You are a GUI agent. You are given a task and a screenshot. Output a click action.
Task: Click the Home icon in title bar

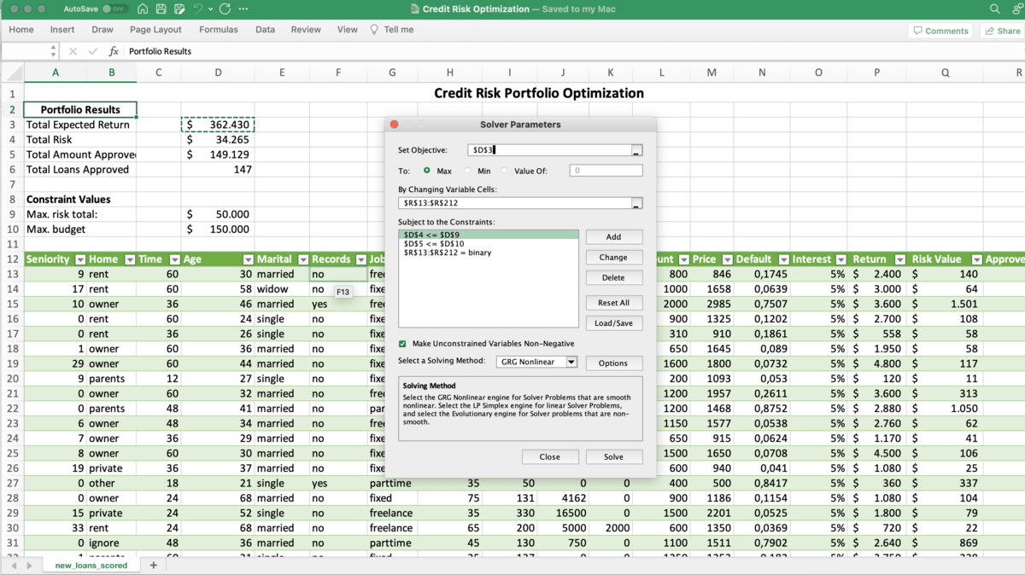(x=141, y=9)
